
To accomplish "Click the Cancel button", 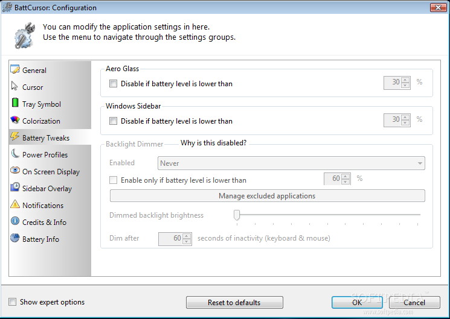I will (414, 302).
